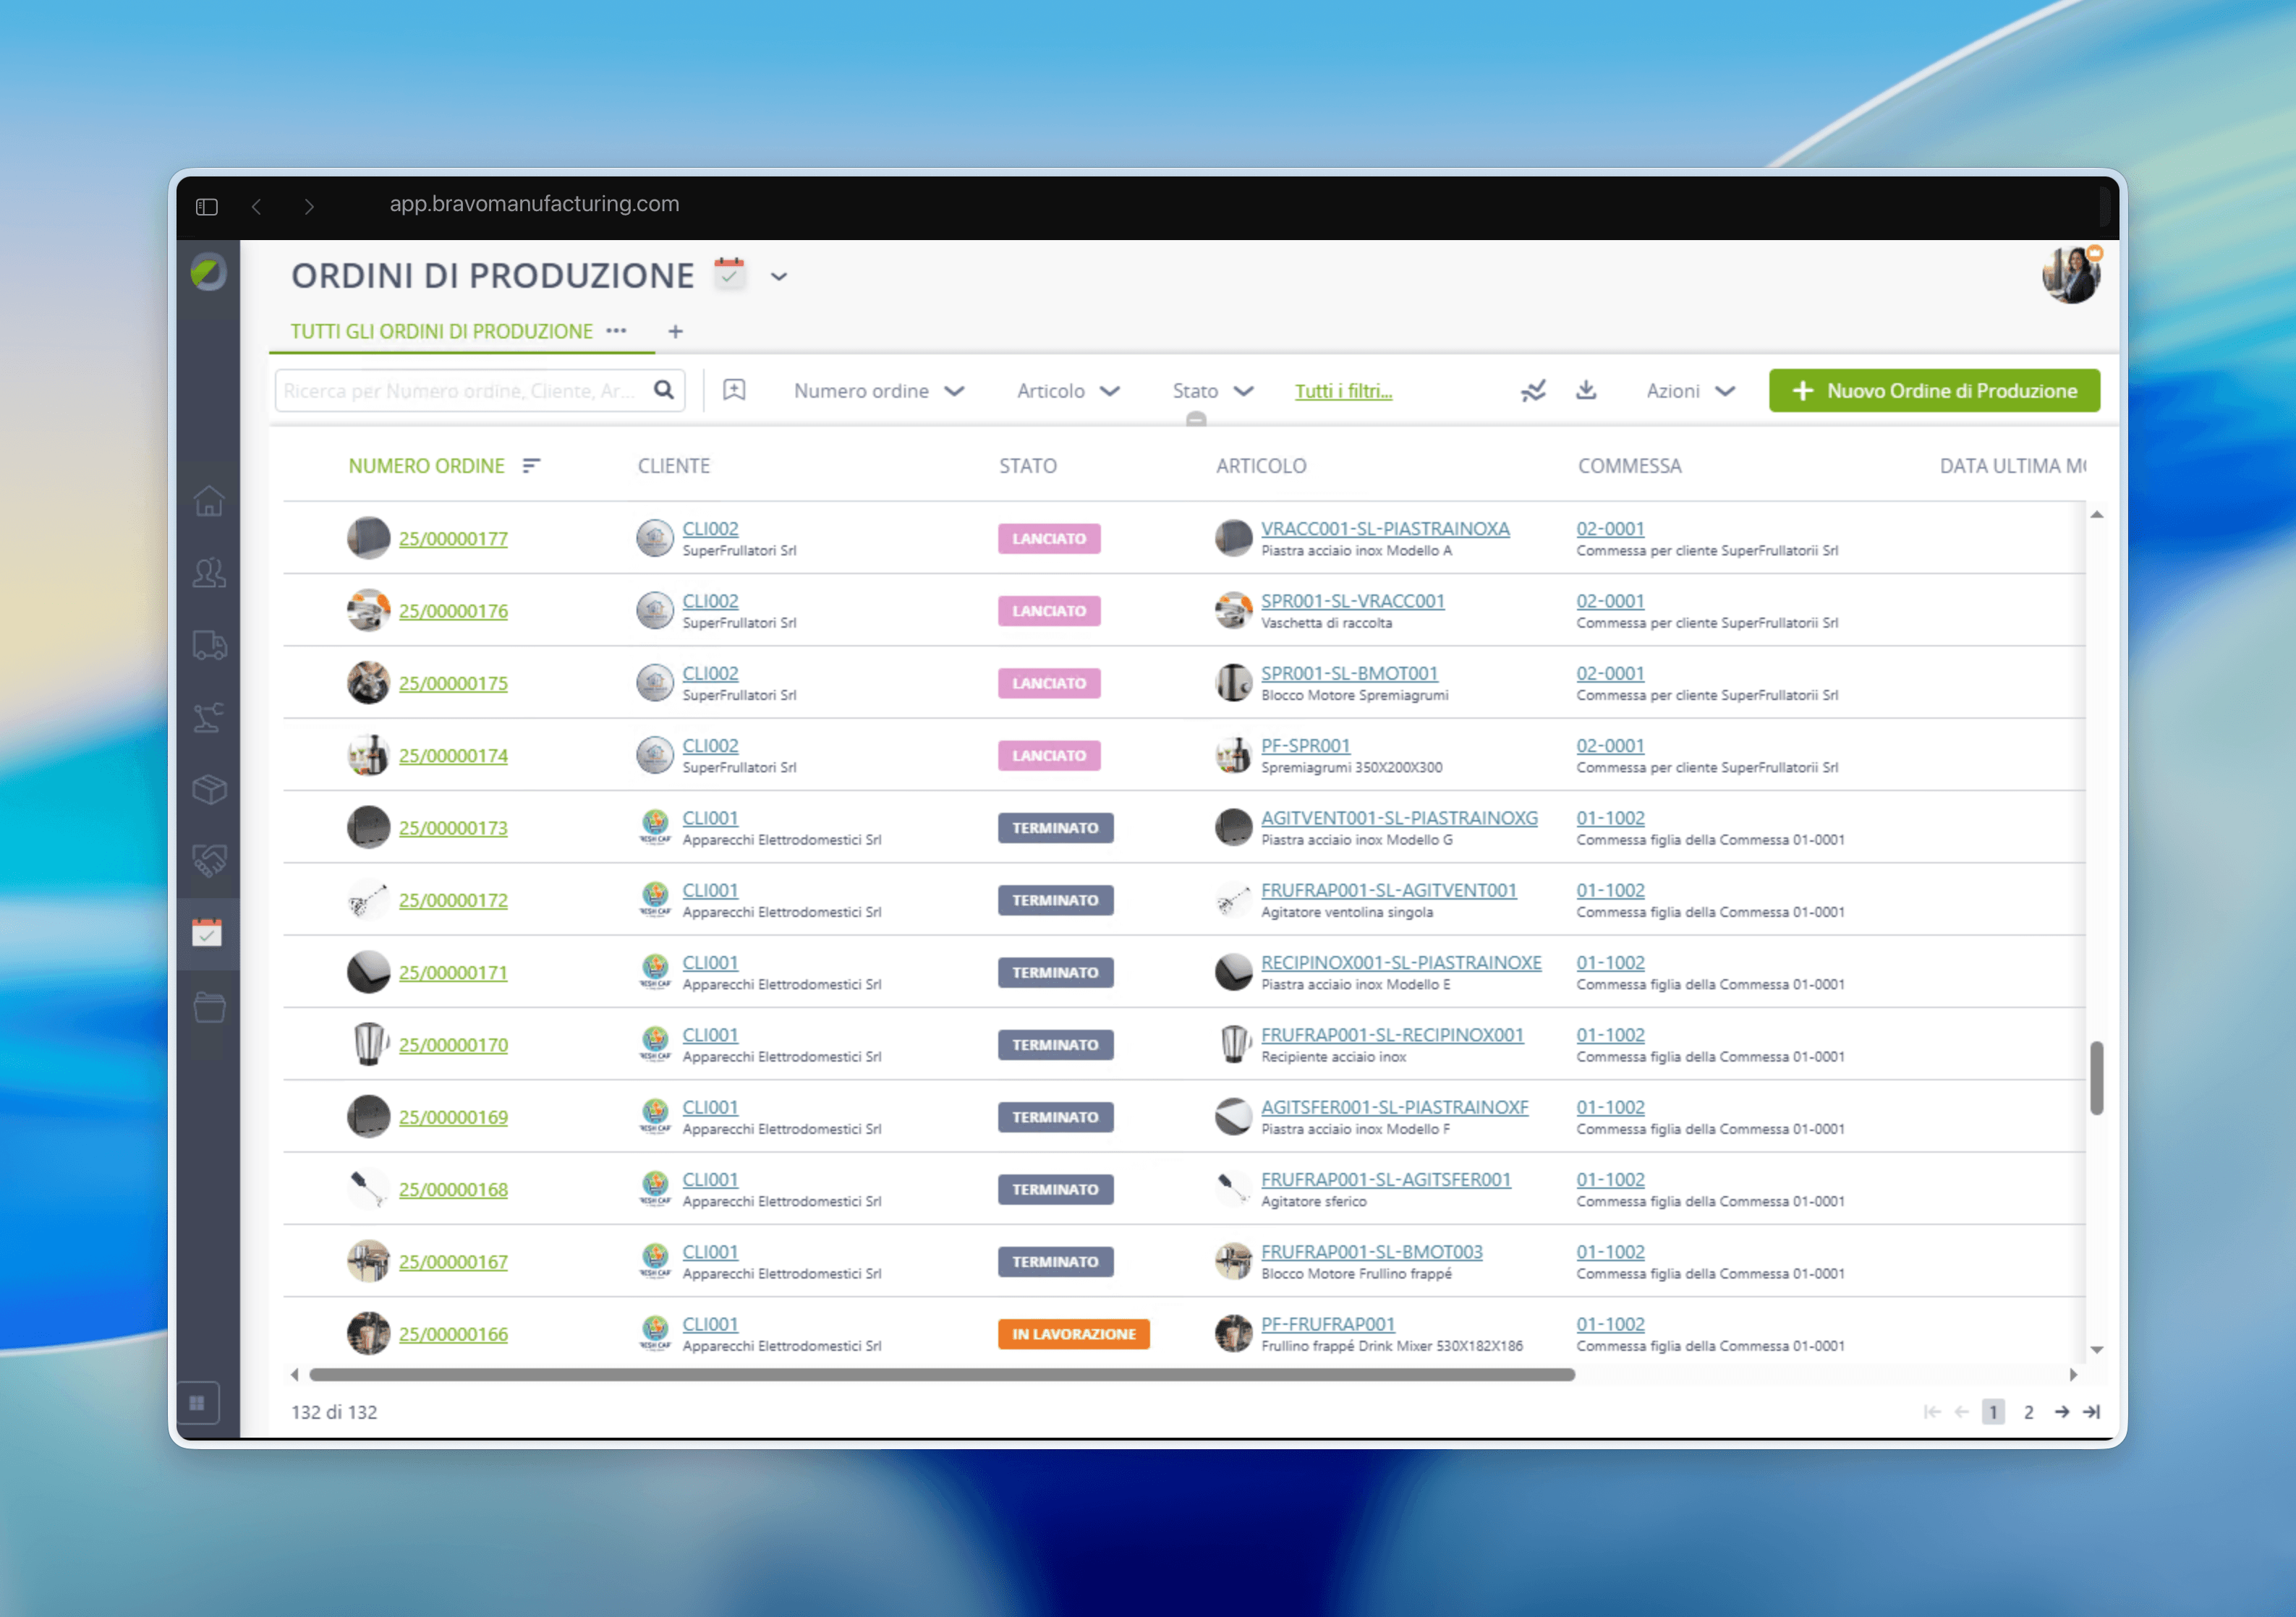Select the production calendar sidebar icon
This screenshot has width=2296, height=1617.
click(207, 933)
